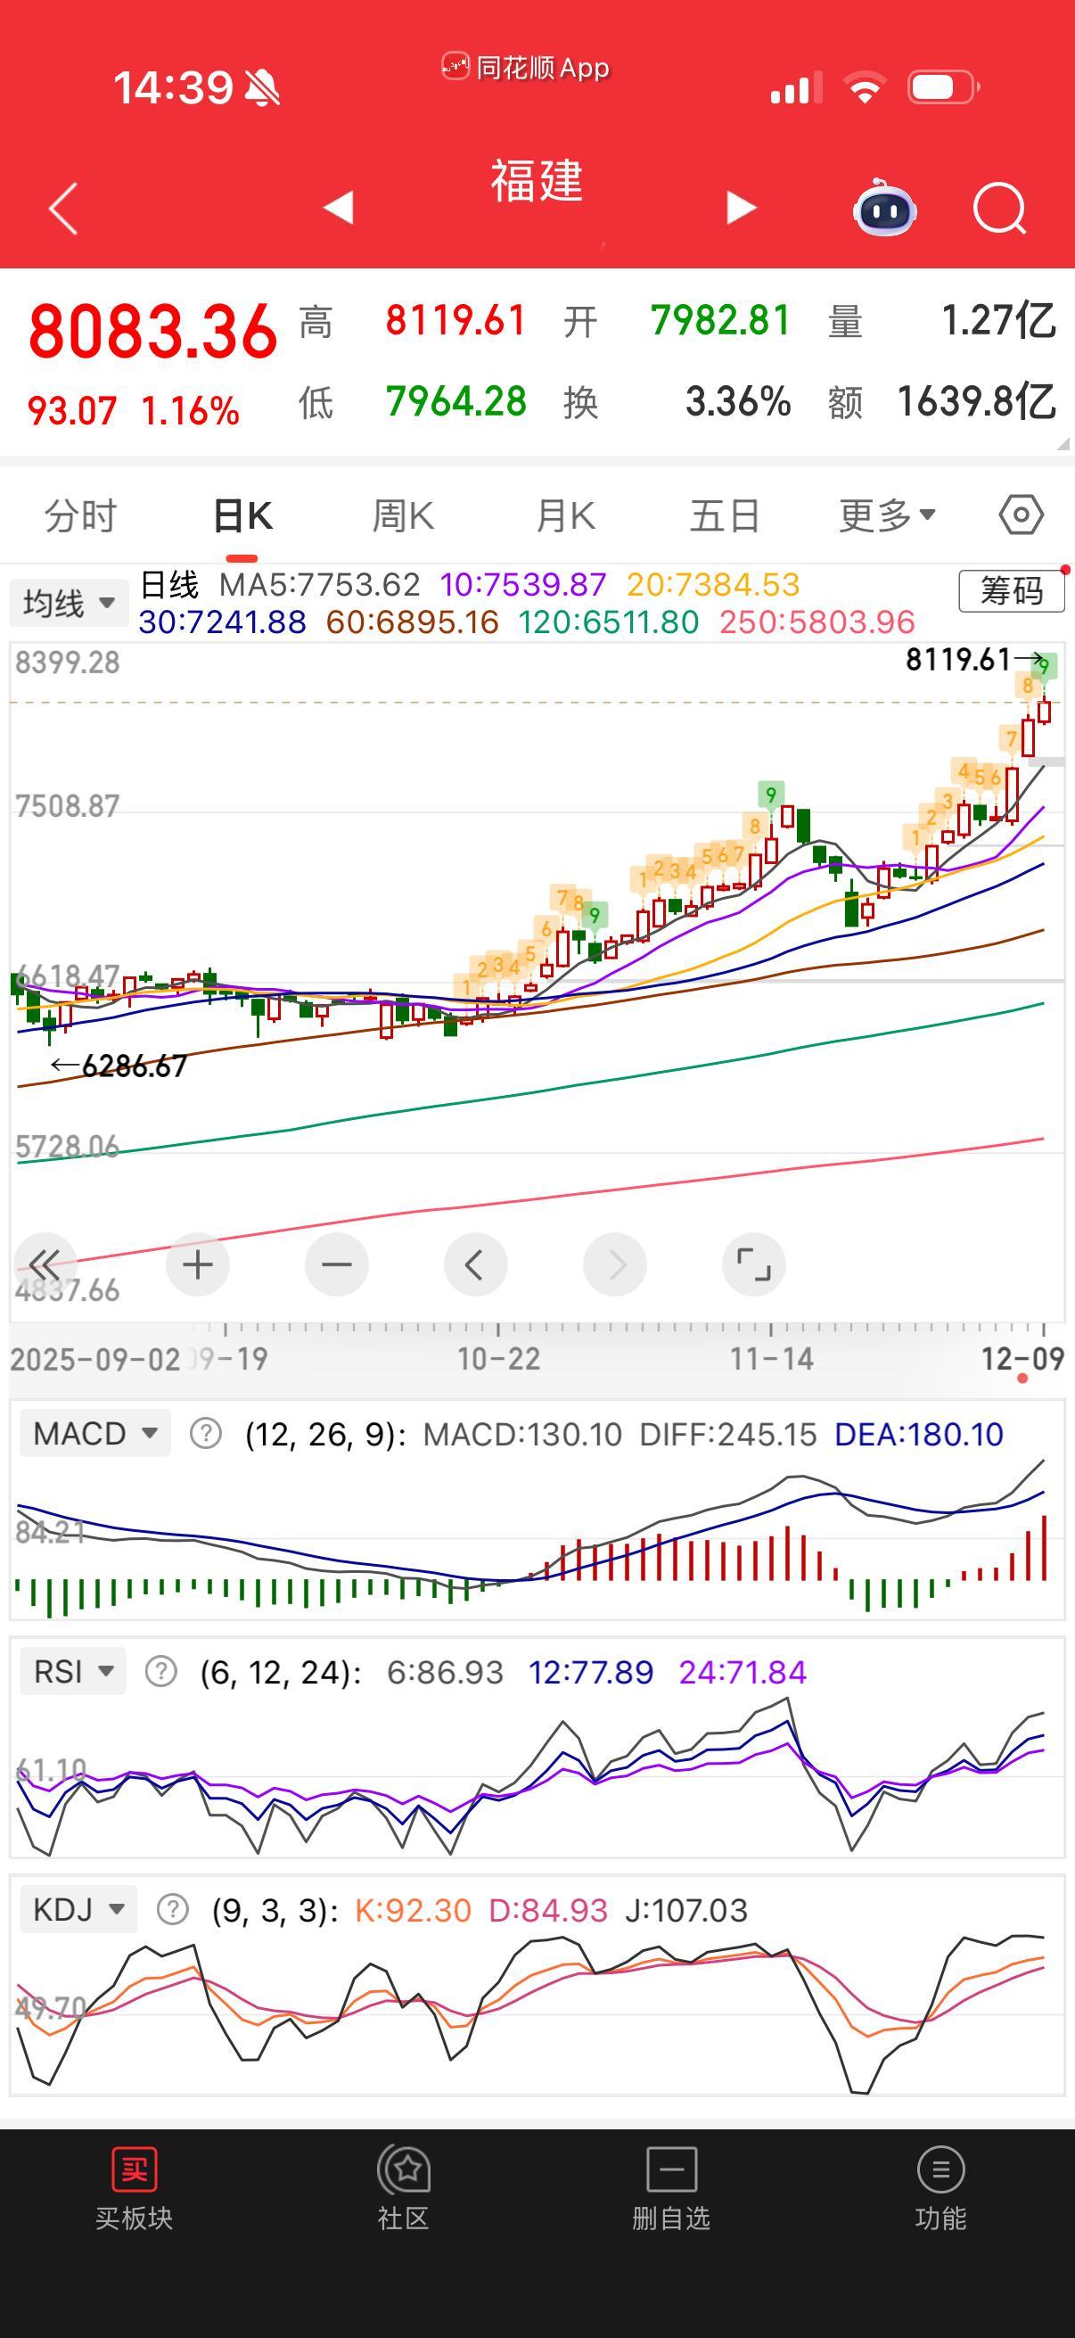1075x2338 pixels.
Task: Open the AI robot assistant
Action: tap(884, 208)
